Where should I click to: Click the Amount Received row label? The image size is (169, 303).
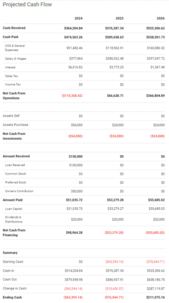click(x=16, y=156)
